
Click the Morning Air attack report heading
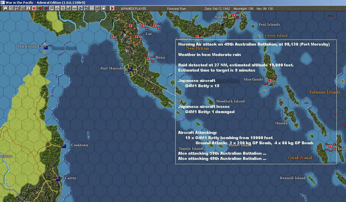[254, 44]
